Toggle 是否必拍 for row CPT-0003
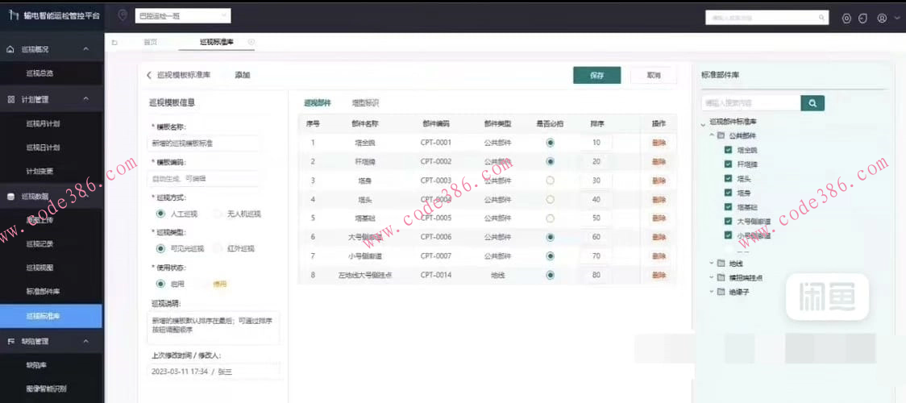Screen dimensions: 906x403 550,181
